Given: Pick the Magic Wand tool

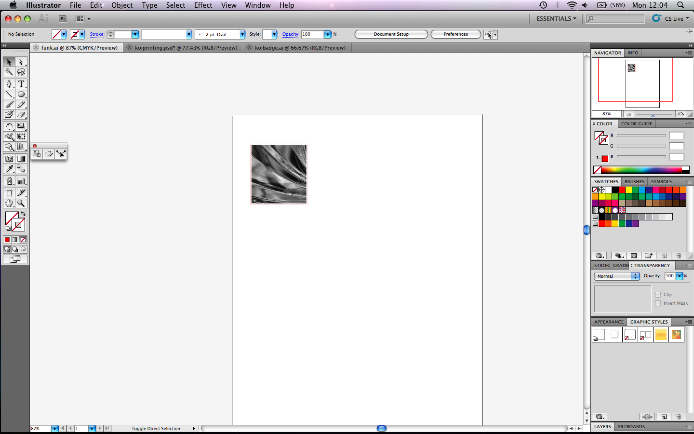Looking at the screenshot, I should pyautogui.click(x=9, y=72).
